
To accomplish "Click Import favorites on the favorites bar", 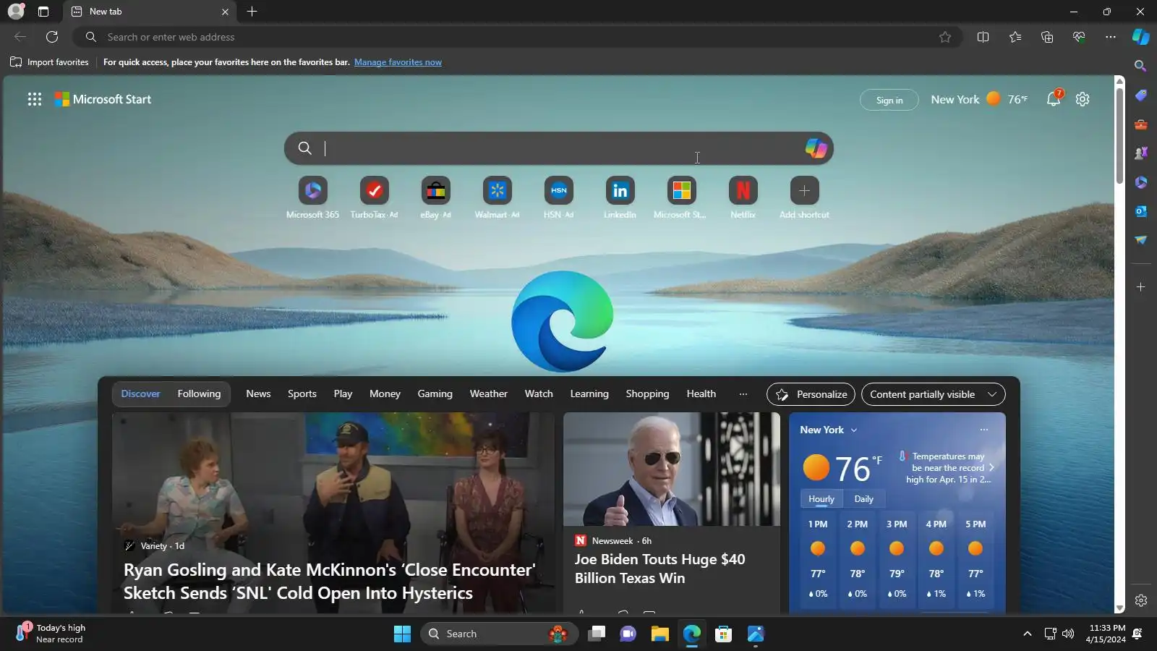I will pyautogui.click(x=49, y=62).
